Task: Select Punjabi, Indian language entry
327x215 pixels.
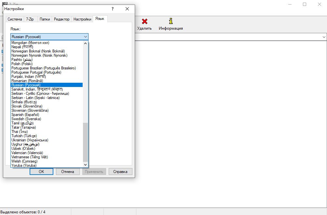Action: [x=47, y=77]
